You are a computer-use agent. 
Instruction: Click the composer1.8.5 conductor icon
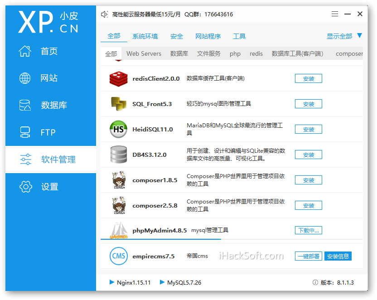point(119,180)
